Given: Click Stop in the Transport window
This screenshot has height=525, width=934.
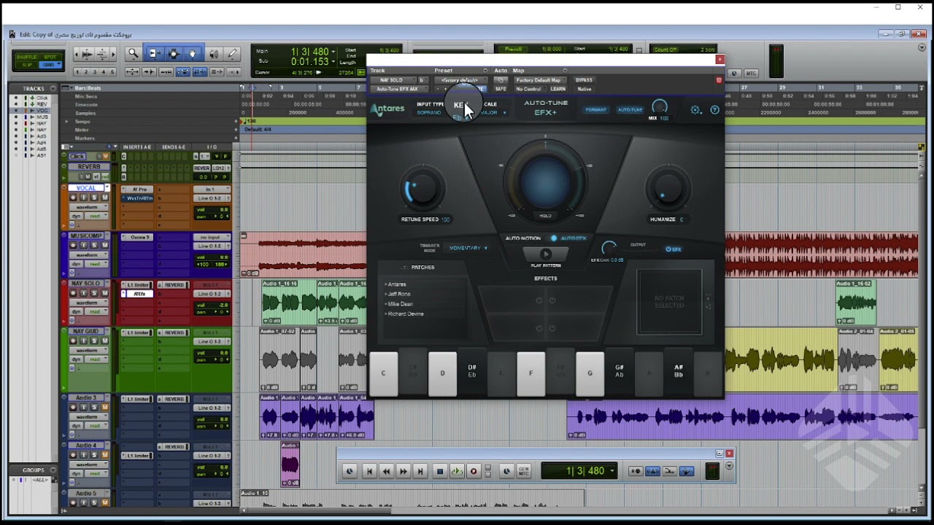Looking at the screenshot, I should pos(440,472).
